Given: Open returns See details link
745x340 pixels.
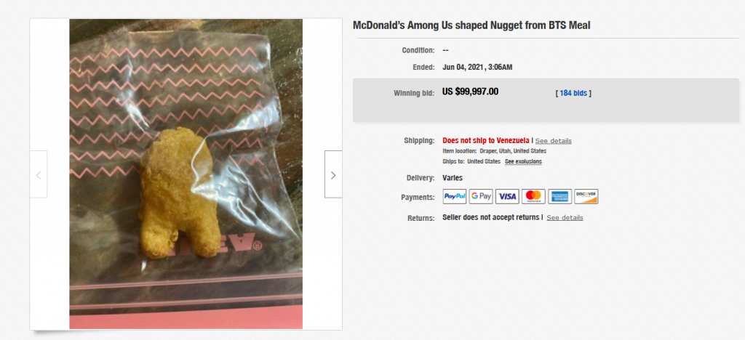Looking at the screenshot, I should pyautogui.click(x=565, y=218).
